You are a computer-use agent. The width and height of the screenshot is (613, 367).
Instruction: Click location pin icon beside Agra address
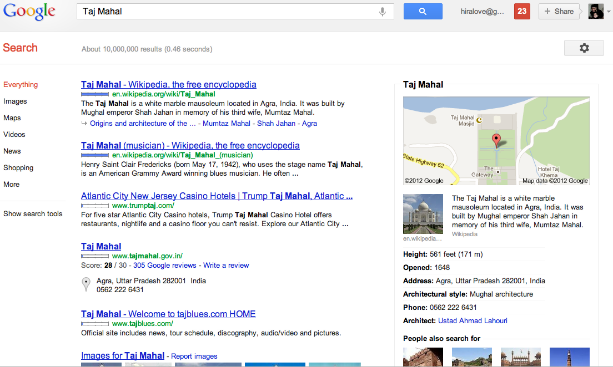[x=86, y=284]
